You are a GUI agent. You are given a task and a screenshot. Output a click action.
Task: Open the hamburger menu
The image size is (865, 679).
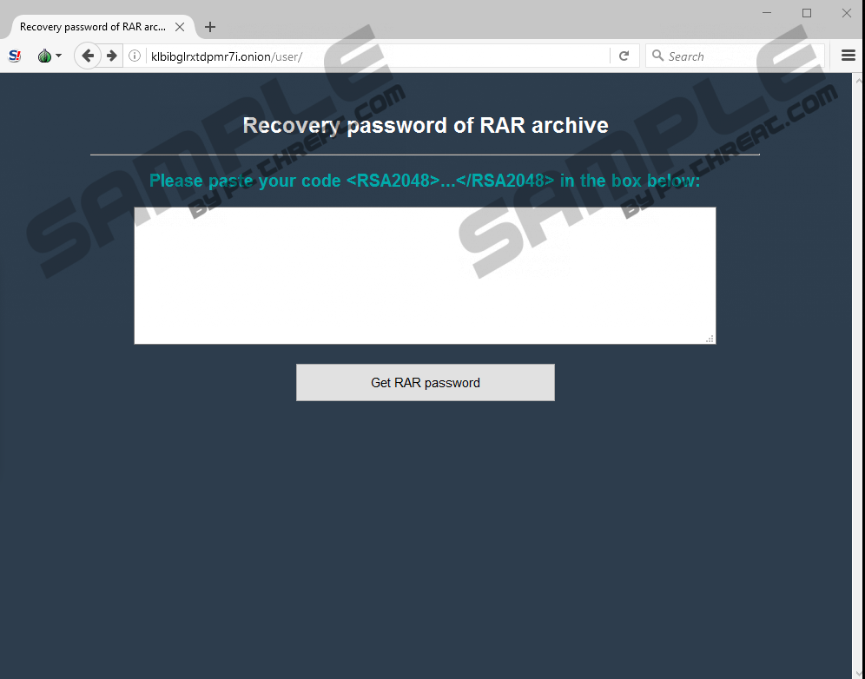pos(848,56)
